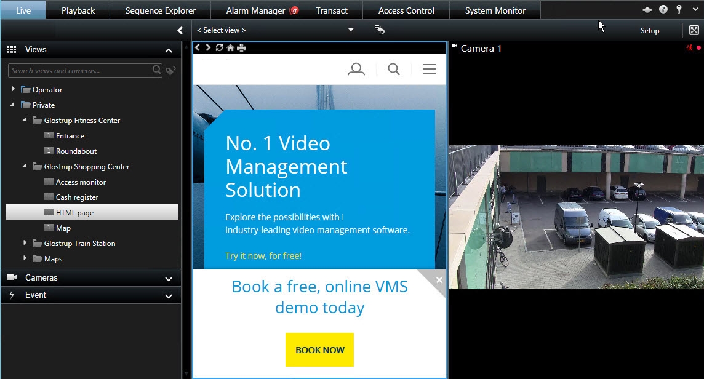Toggle Setup mode

pyautogui.click(x=649, y=30)
